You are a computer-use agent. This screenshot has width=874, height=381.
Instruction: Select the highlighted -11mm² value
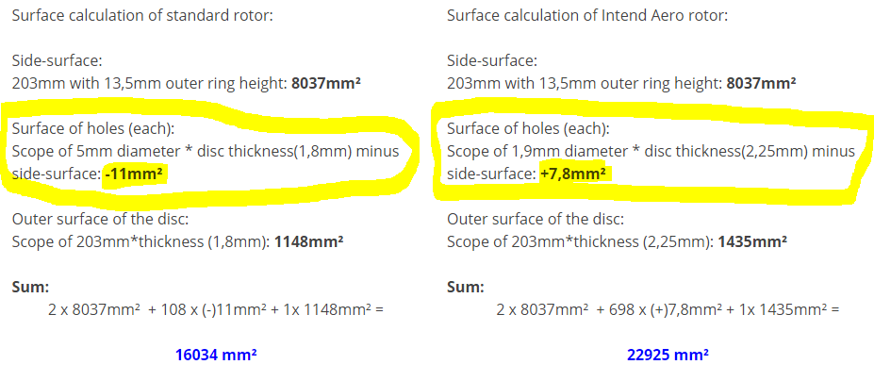pos(137,175)
